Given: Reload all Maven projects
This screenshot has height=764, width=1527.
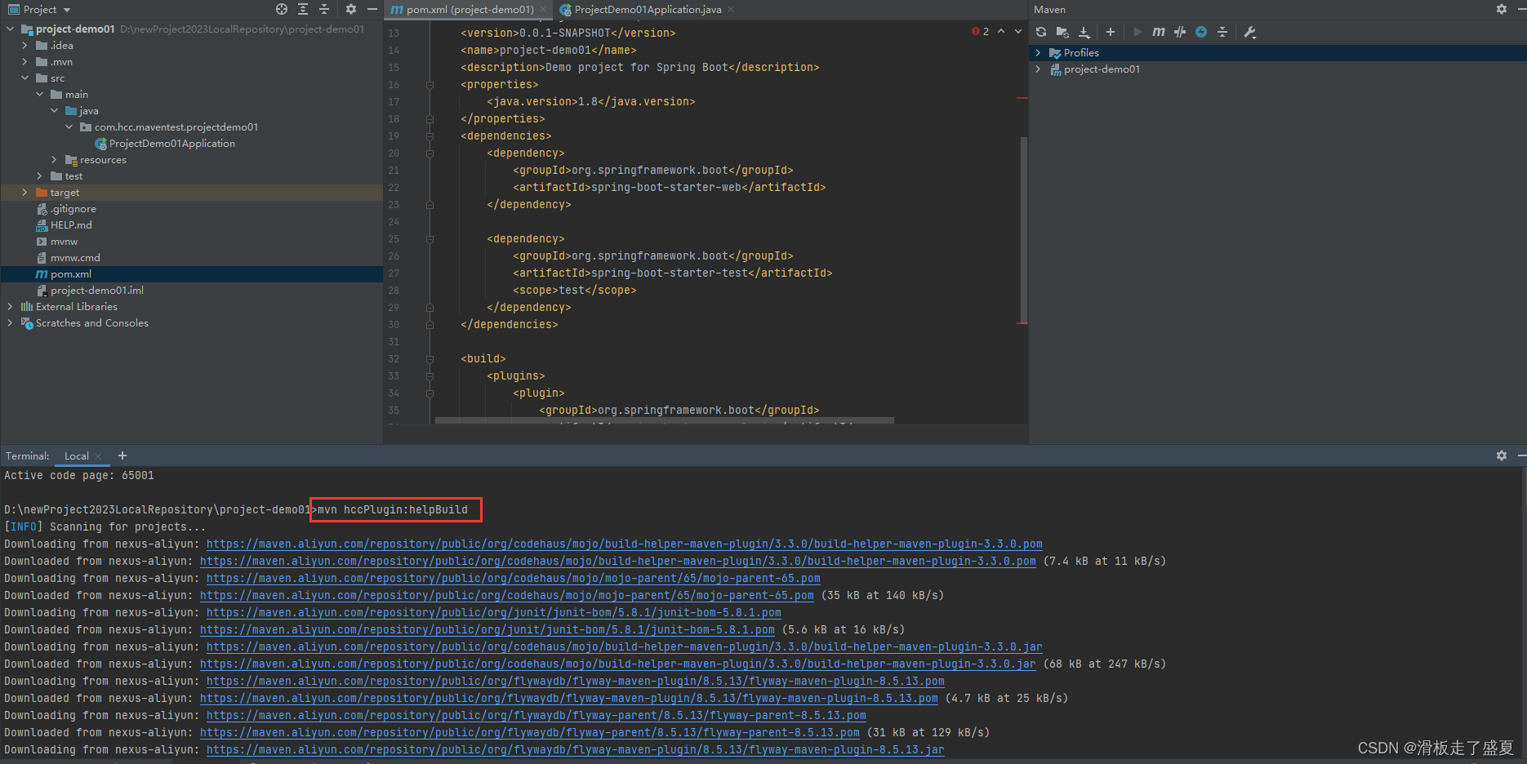Looking at the screenshot, I should (1040, 32).
